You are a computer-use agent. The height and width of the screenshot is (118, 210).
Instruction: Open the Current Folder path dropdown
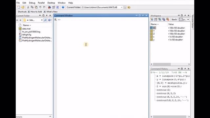coord(121,7)
